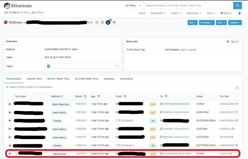Open the Ethereum network icon menu
This screenshot has width=248, height=159.
click(240, 13)
